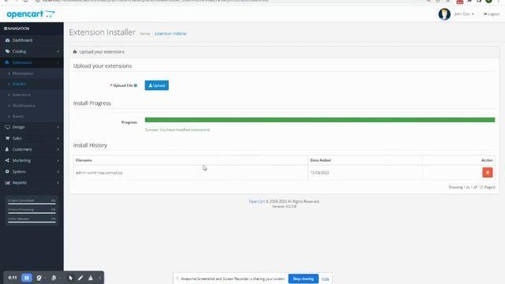Click the Orders Processing progress bar

pos(32,213)
